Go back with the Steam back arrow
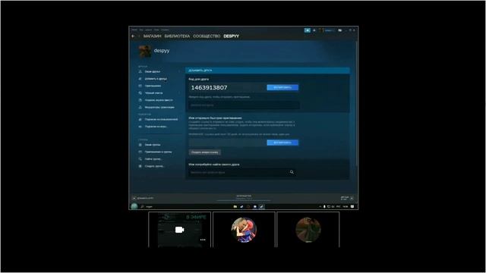The image size is (486, 273). 134,36
